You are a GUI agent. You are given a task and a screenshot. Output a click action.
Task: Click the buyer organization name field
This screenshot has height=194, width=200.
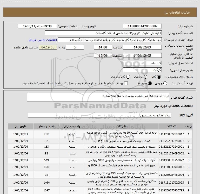(103, 33)
